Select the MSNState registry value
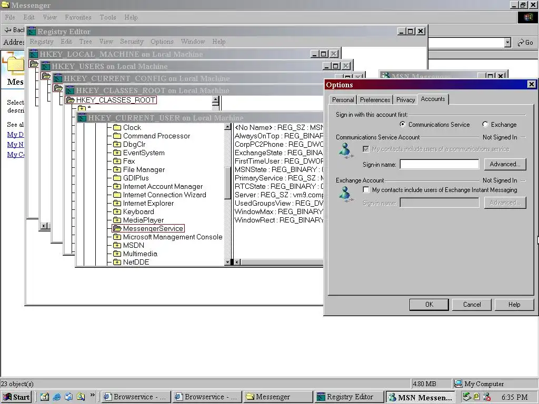Image resolution: width=539 pixels, height=404 pixels. (279, 170)
